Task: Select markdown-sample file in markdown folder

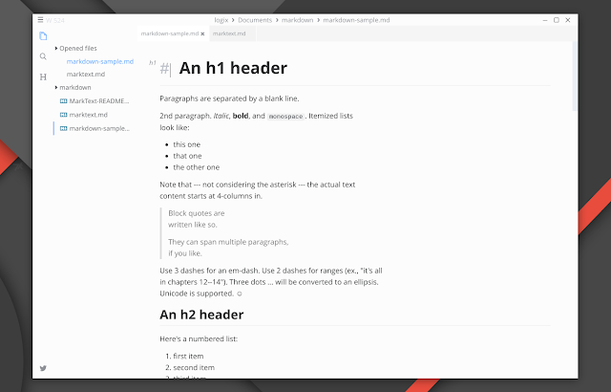Action: click(x=99, y=128)
